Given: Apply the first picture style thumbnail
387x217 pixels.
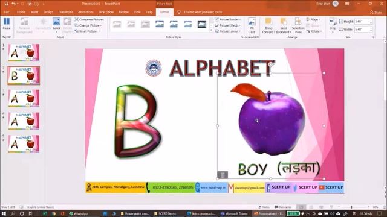Looking at the screenshot, I should click(117, 24).
